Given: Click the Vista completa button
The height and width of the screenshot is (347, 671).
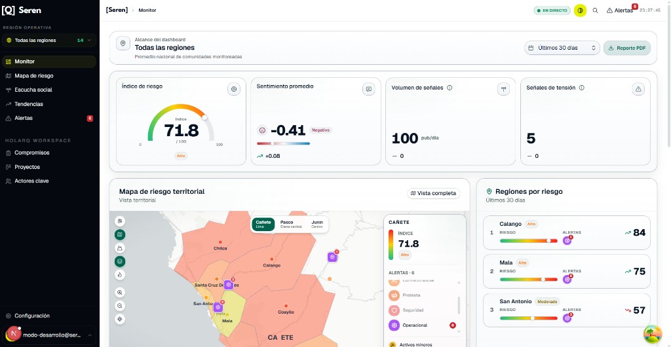Looking at the screenshot, I should pos(434,193).
